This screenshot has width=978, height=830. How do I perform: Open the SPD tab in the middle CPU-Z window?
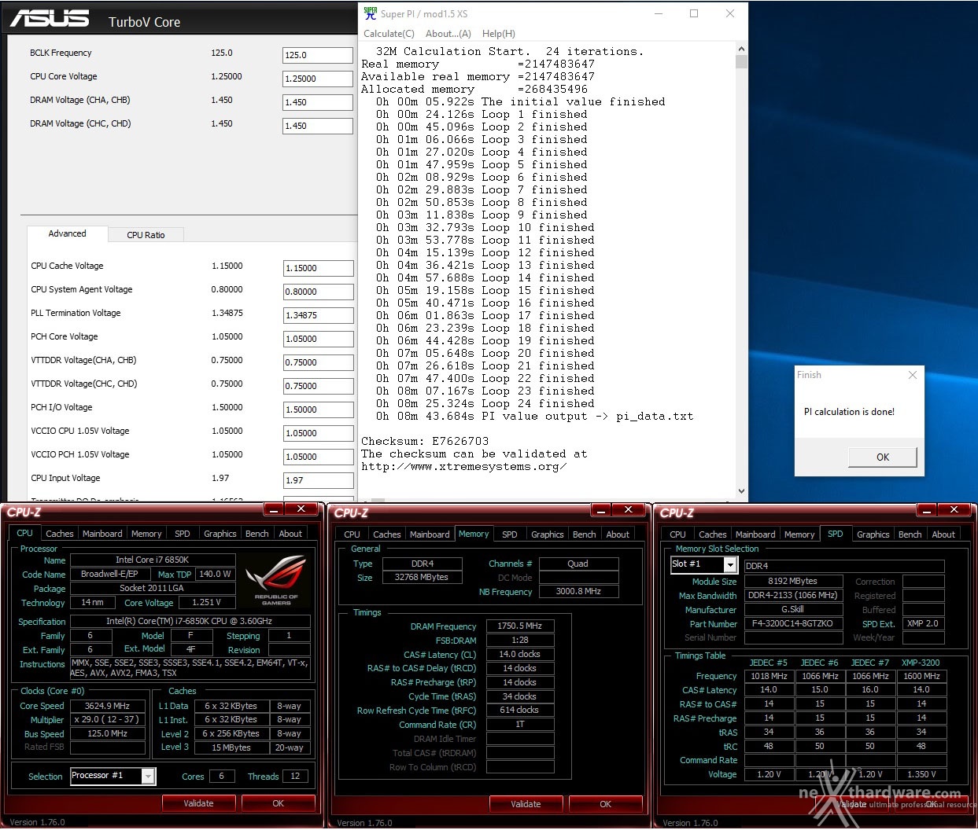coord(510,534)
